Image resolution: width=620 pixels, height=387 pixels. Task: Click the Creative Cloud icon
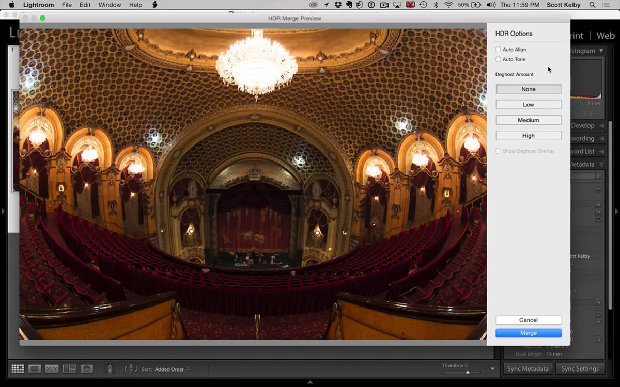(x=314, y=5)
